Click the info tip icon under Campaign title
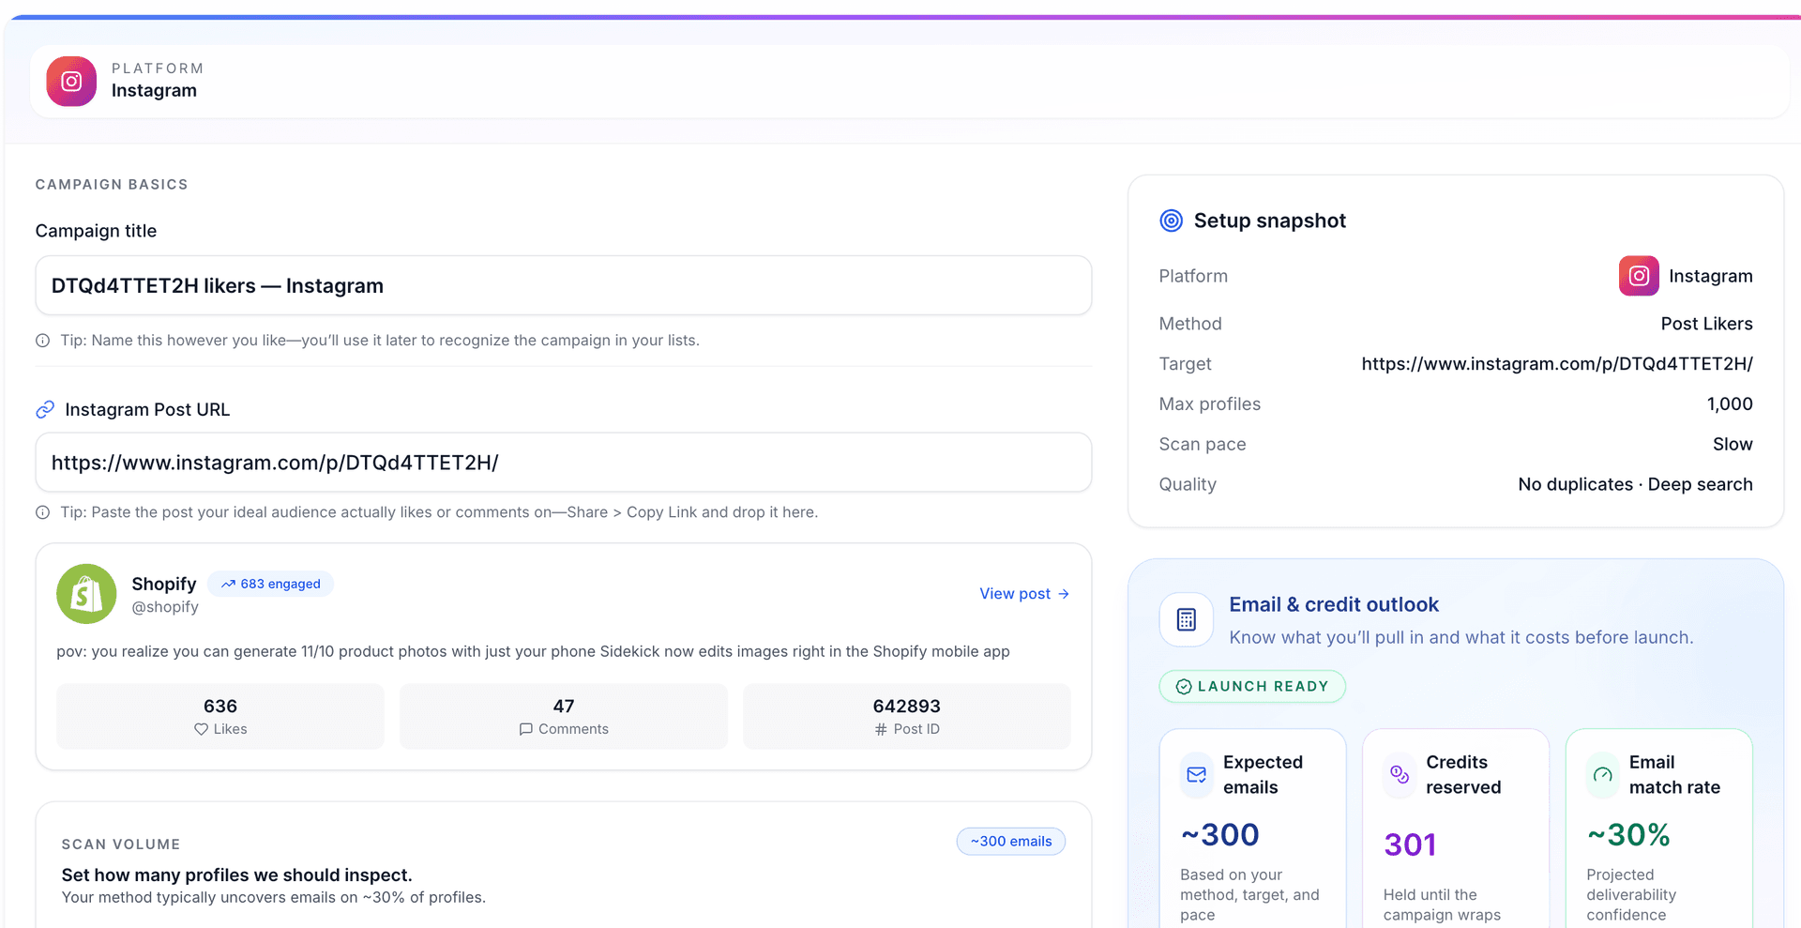This screenshot has height=928, width=1801. pyautogui.click(x=42, y=340)
